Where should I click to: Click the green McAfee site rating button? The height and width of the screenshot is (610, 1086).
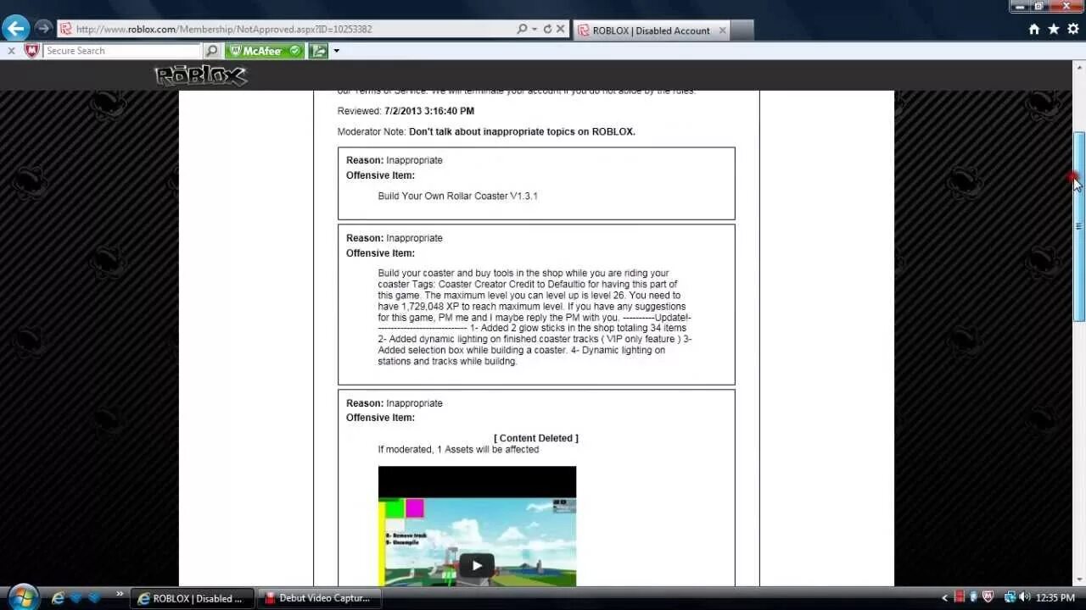(x=265, y=51)
